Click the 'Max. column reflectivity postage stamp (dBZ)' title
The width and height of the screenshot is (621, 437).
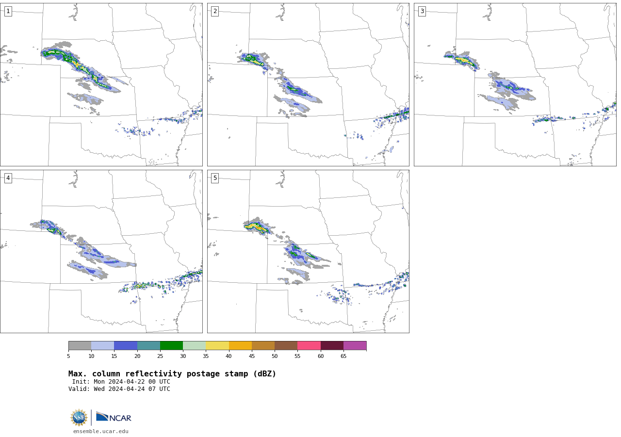click(x=172, y=374)
